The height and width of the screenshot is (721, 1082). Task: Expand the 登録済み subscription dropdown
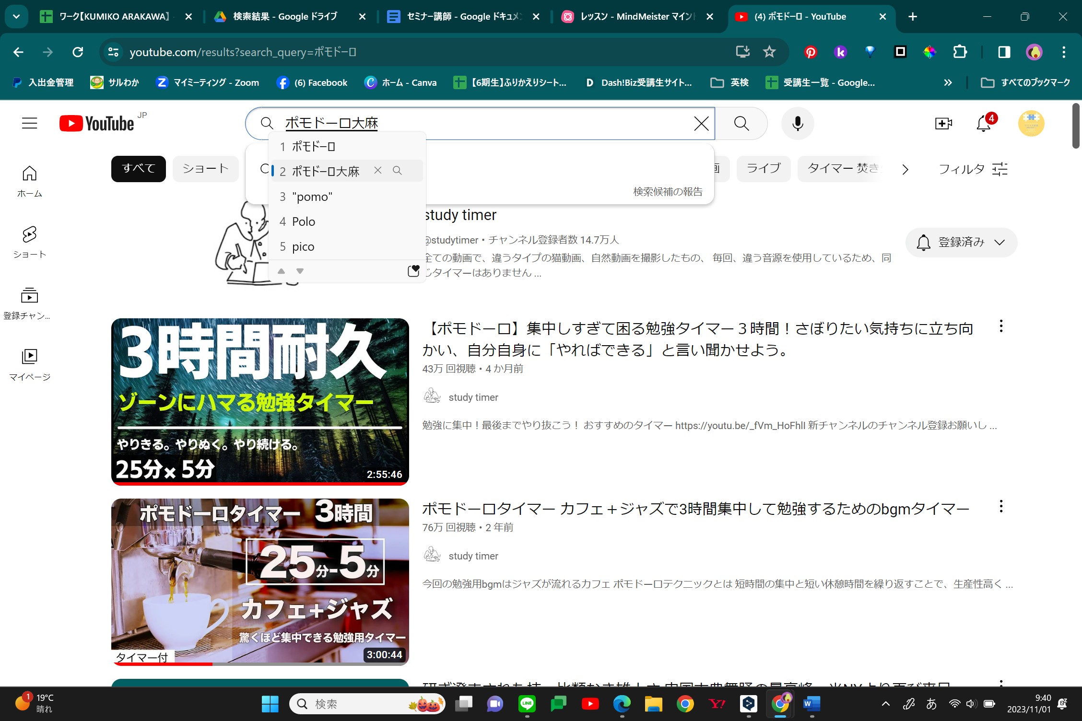pyautogui.click(x=961, y=243)
